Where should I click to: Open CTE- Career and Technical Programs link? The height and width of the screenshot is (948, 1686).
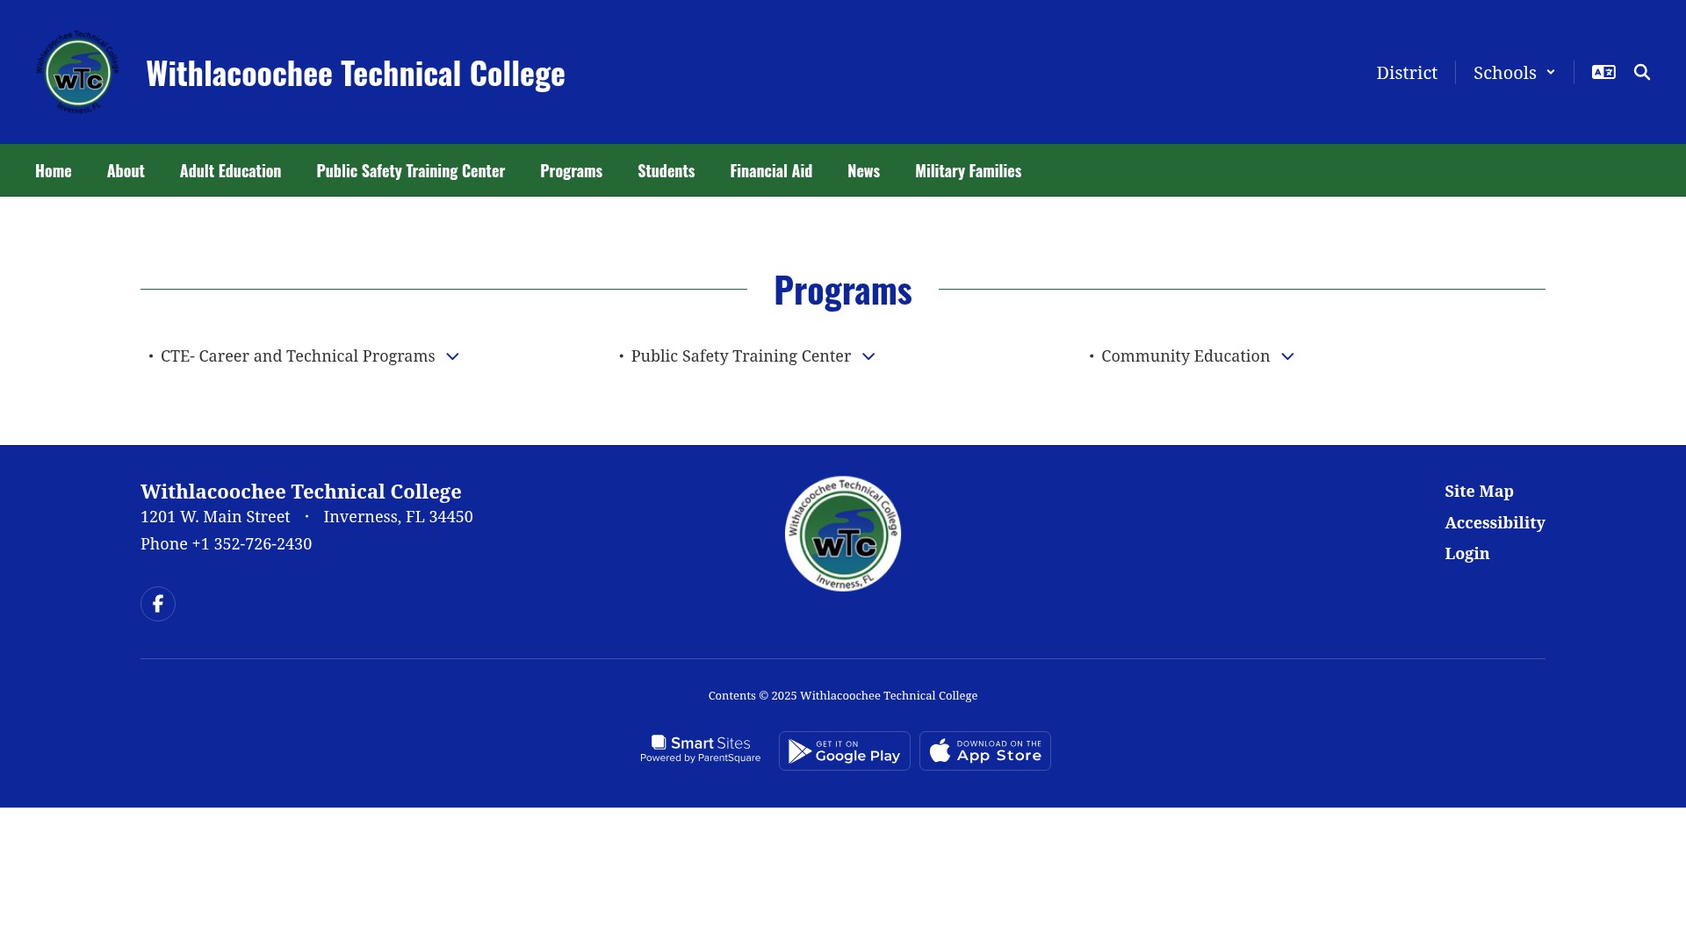298,356
